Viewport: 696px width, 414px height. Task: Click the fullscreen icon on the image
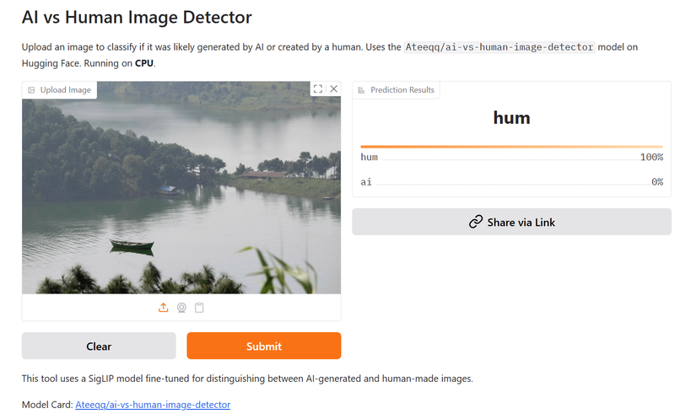click(318, 89)
